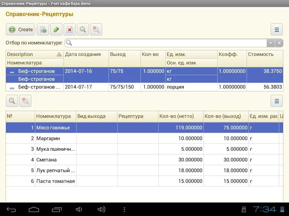
Task: Select the Маргарин ingredient row
Action: tap(144, 138)
